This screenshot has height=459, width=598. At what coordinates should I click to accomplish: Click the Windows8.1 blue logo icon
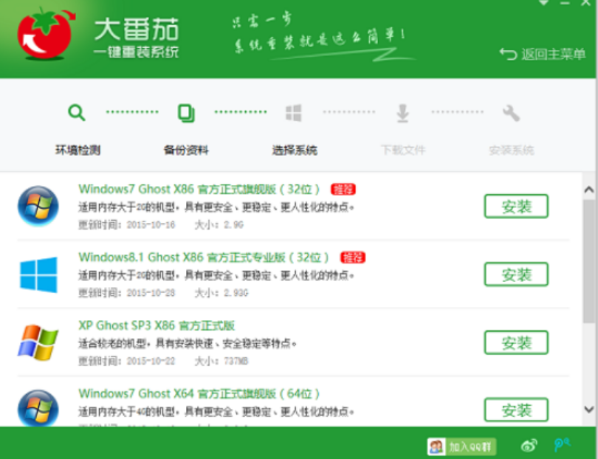pos(38,275)
